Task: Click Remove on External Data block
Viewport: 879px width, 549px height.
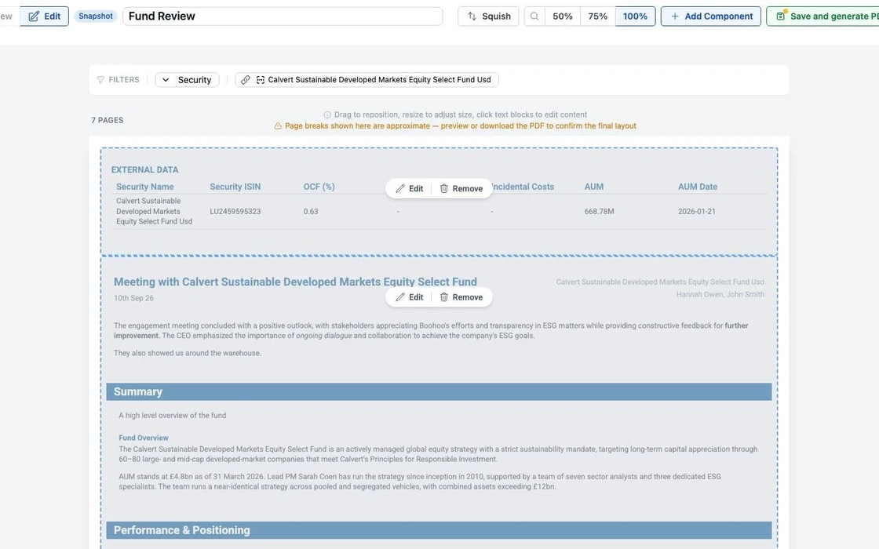Action: coord(461,188)
